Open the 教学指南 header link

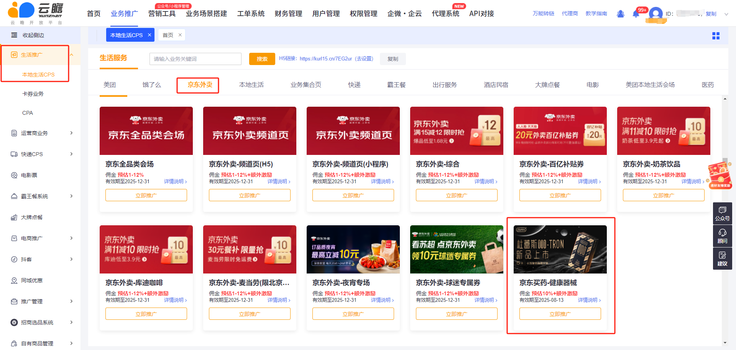pyautogui.click(x=596, y=14)
